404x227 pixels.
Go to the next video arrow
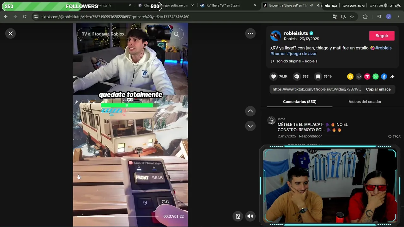[x=250, y=126]
